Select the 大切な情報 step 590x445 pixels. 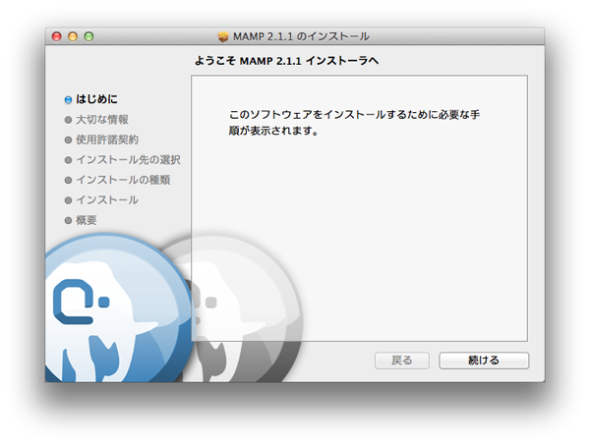coord(102,120)
